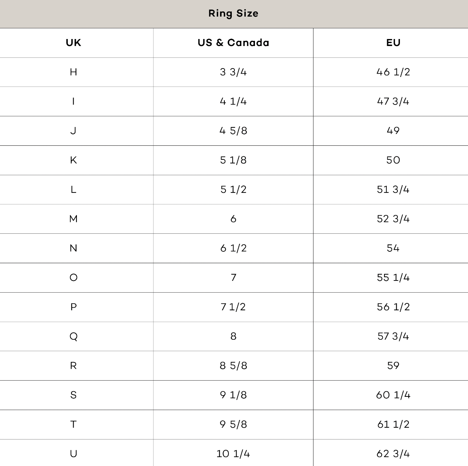Image resolution: width=468 pixels, height=466 pixels.
Task: Click the Ring Size table title
Action: (233, 14)
